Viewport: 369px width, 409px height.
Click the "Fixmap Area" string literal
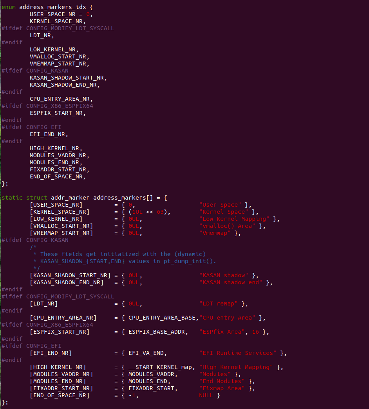[222, 388]
